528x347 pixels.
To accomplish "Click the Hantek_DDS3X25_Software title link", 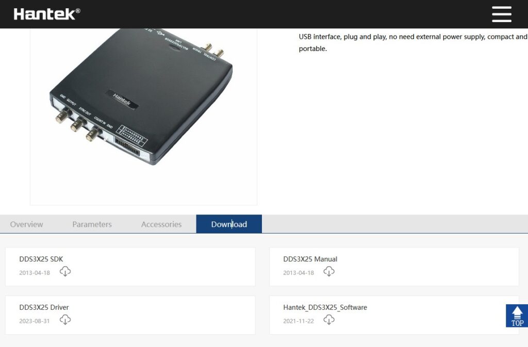I will pyautogui.click(x=325, y=307).
